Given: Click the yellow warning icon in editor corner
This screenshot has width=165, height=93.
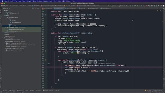Looking at the screenshot, I should 158,11.
